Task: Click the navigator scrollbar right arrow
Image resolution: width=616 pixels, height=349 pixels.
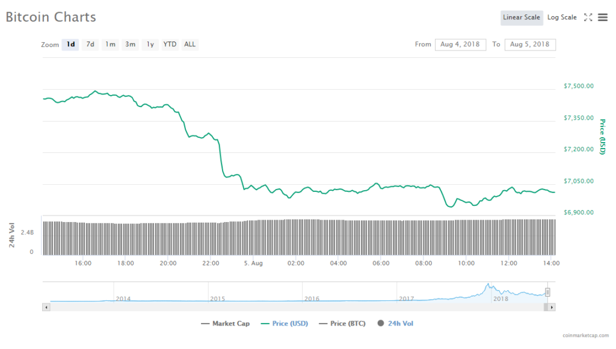Action: coord(552,307)
